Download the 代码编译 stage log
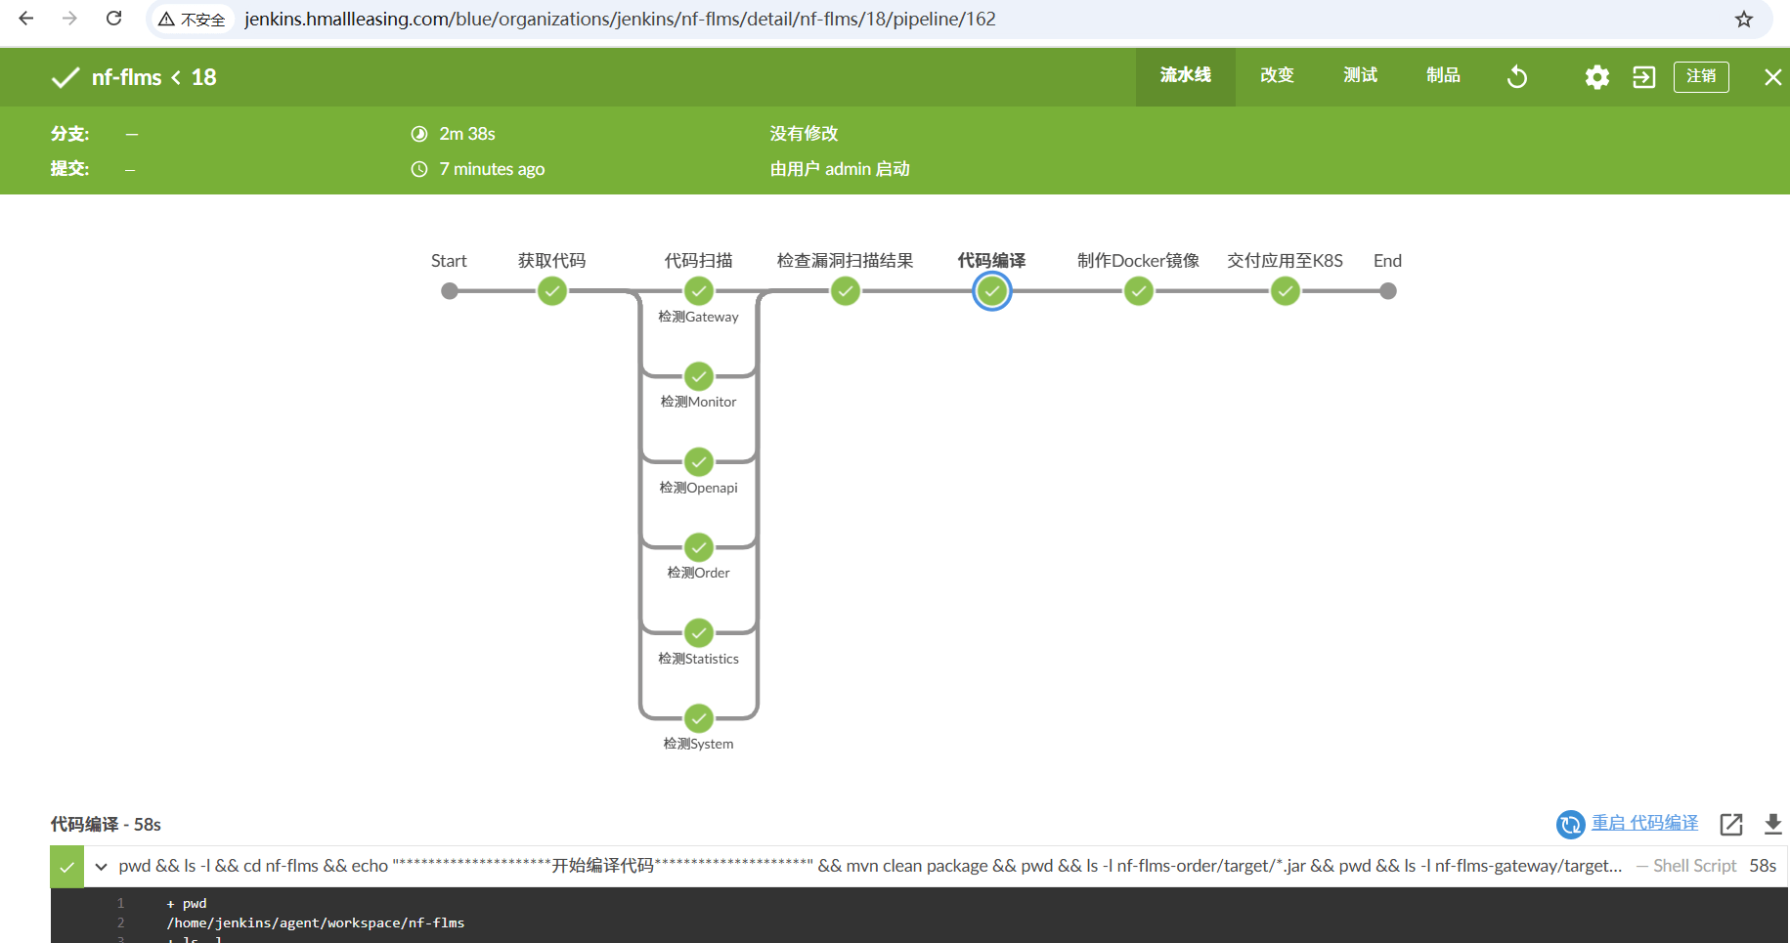 click(1771, 824)
